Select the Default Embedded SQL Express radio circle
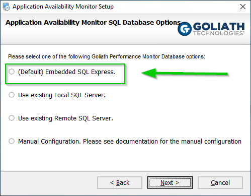This screenshot has width=251, height=196. [x=12, y=72]
